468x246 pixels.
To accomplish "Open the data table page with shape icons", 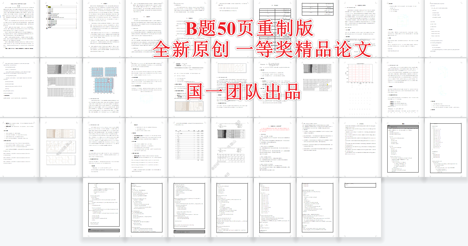I will pos(189,147).
